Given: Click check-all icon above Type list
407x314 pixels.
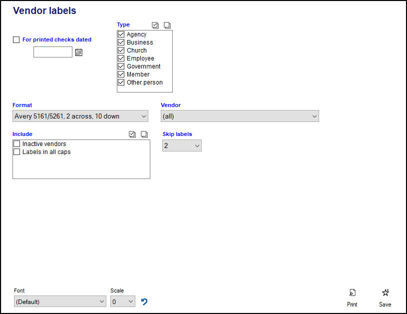Looking at the screenshot, I should (155, 25).
